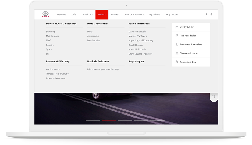The height and width of the screenshot is (145, 252).
Task: Go to Car Insurance
Action: pyautogui.click(x=53, y=69)
